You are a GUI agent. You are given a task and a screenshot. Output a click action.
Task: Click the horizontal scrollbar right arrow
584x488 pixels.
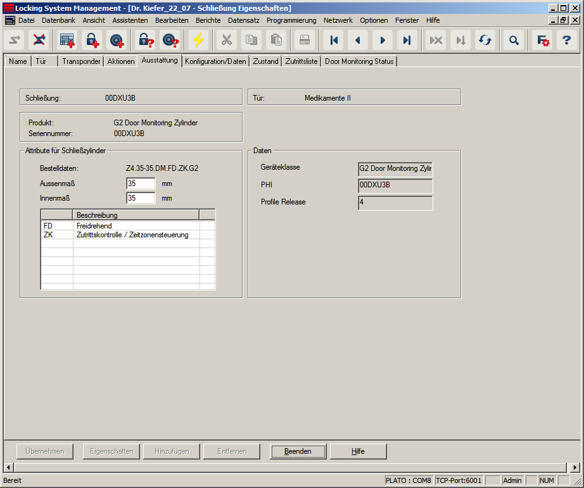(x=575, y=467)
